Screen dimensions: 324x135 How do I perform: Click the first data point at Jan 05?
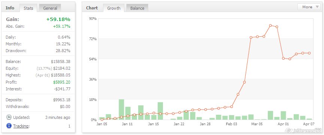click(102, 120)
